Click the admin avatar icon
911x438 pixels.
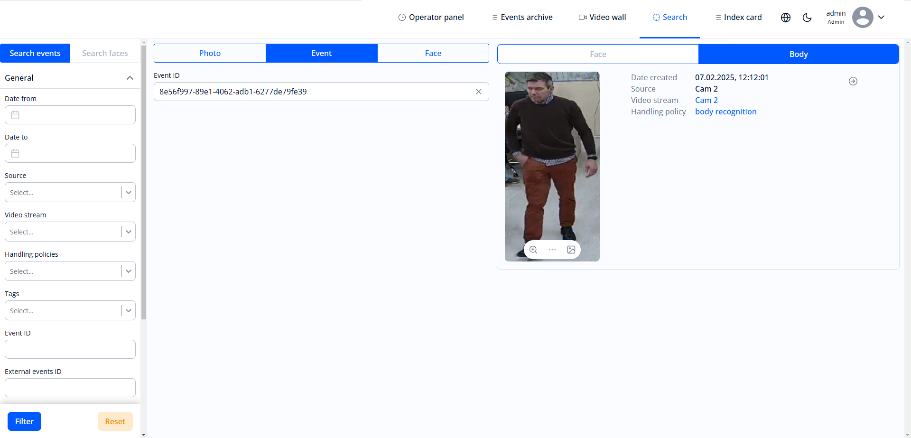[863, 17]
